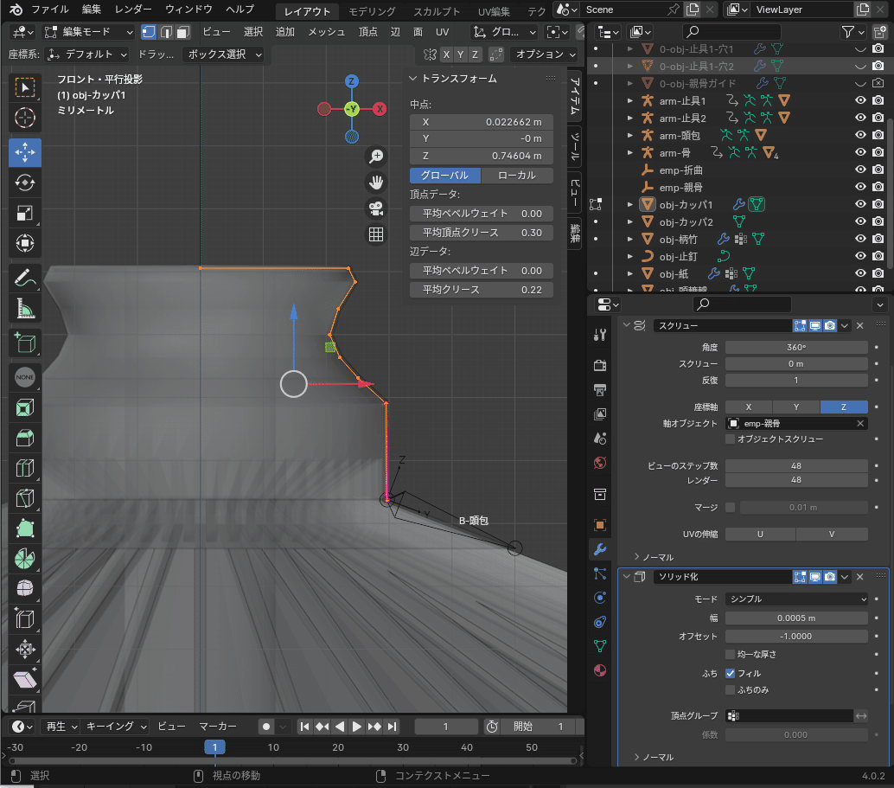
Task: Select the Transform tool
Action: (24, 243)
